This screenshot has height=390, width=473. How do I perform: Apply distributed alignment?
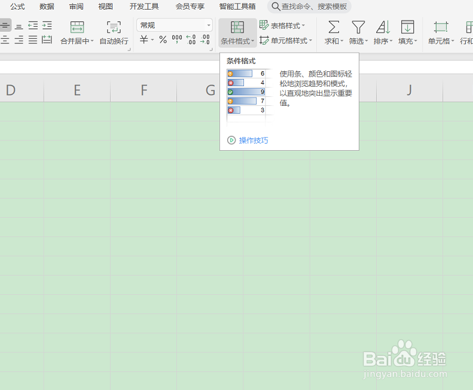coord(47,39)
